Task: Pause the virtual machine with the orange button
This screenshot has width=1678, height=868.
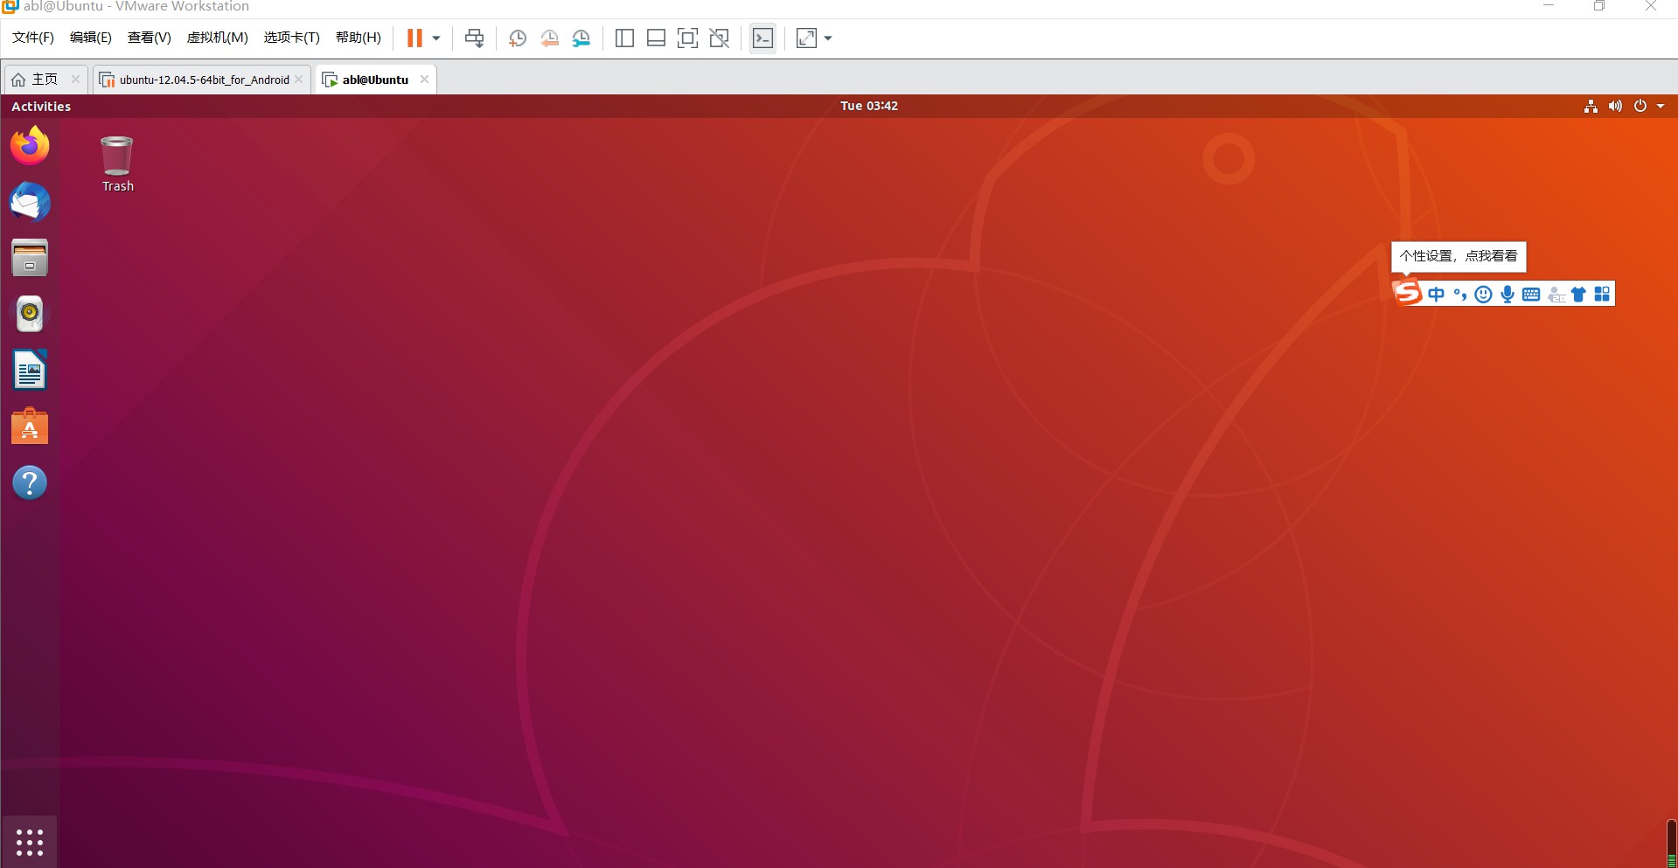Action: (x=414, y=38)
